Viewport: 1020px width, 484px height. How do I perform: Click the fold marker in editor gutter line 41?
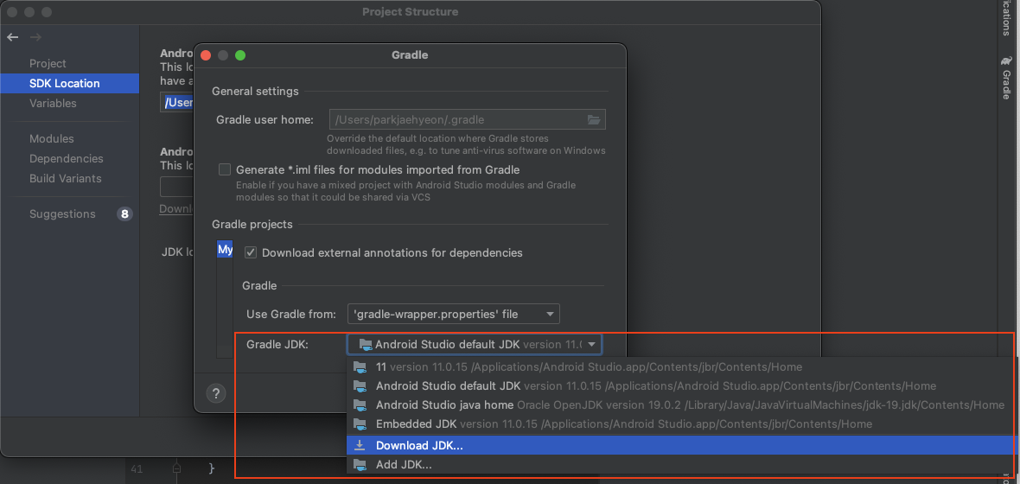coord(176,468)
